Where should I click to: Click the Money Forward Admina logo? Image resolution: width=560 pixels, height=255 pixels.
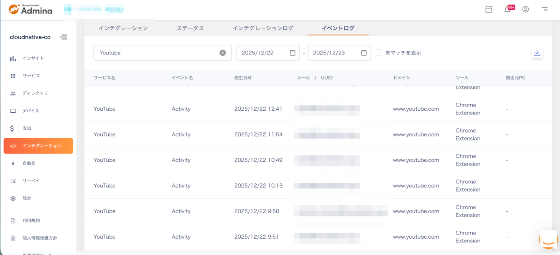pyautogui.click(x=30, y=9)
